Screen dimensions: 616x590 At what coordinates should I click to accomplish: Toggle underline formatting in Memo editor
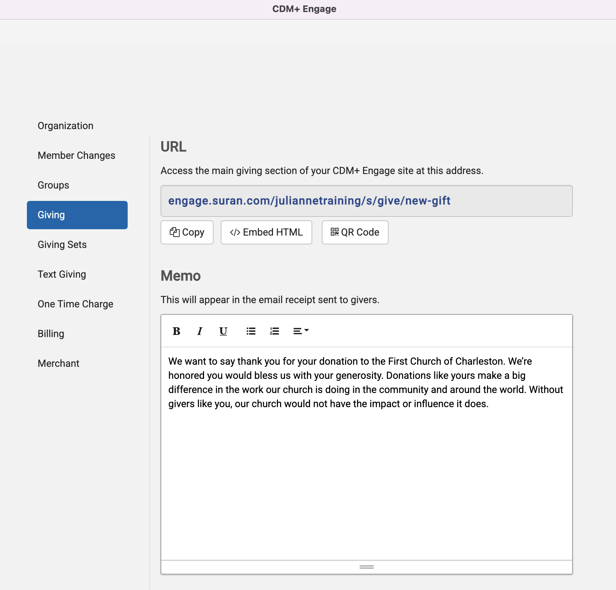(x=223, y=331)
